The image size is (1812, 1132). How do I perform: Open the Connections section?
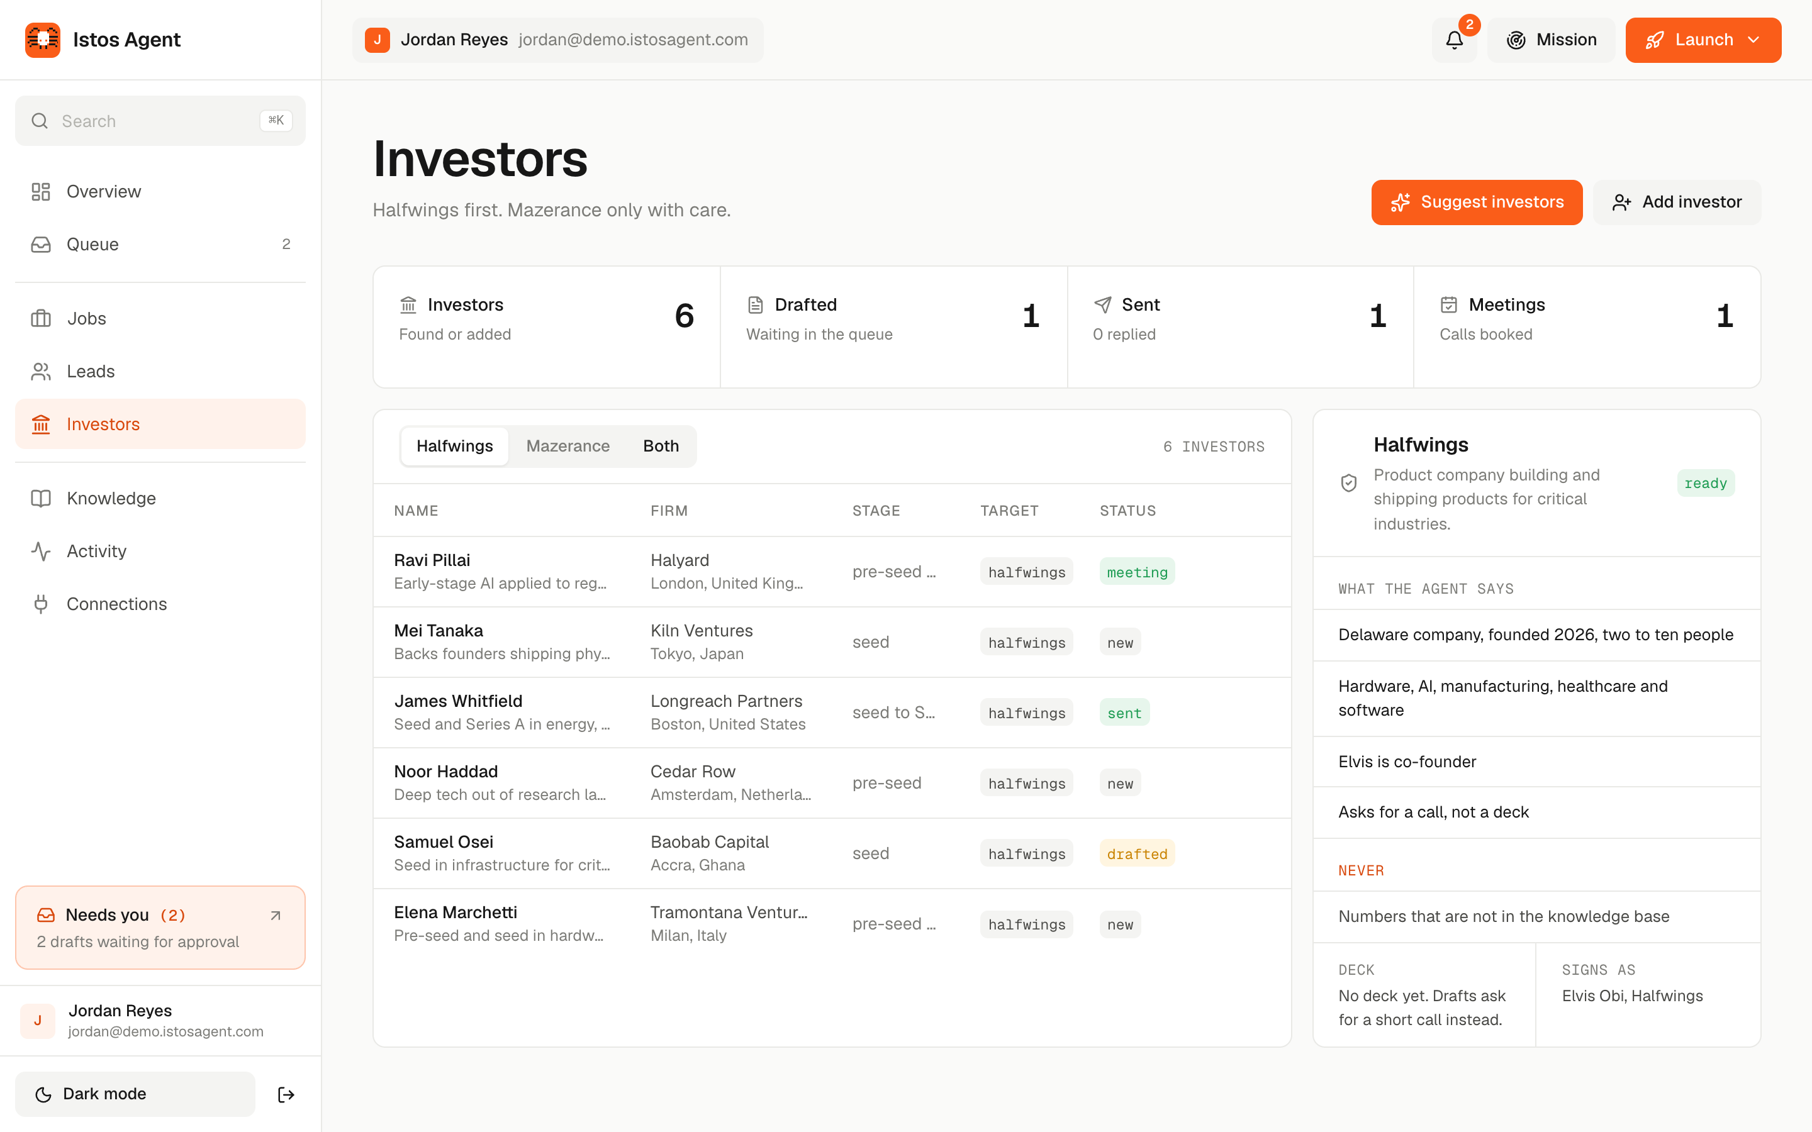coord(160,604)
